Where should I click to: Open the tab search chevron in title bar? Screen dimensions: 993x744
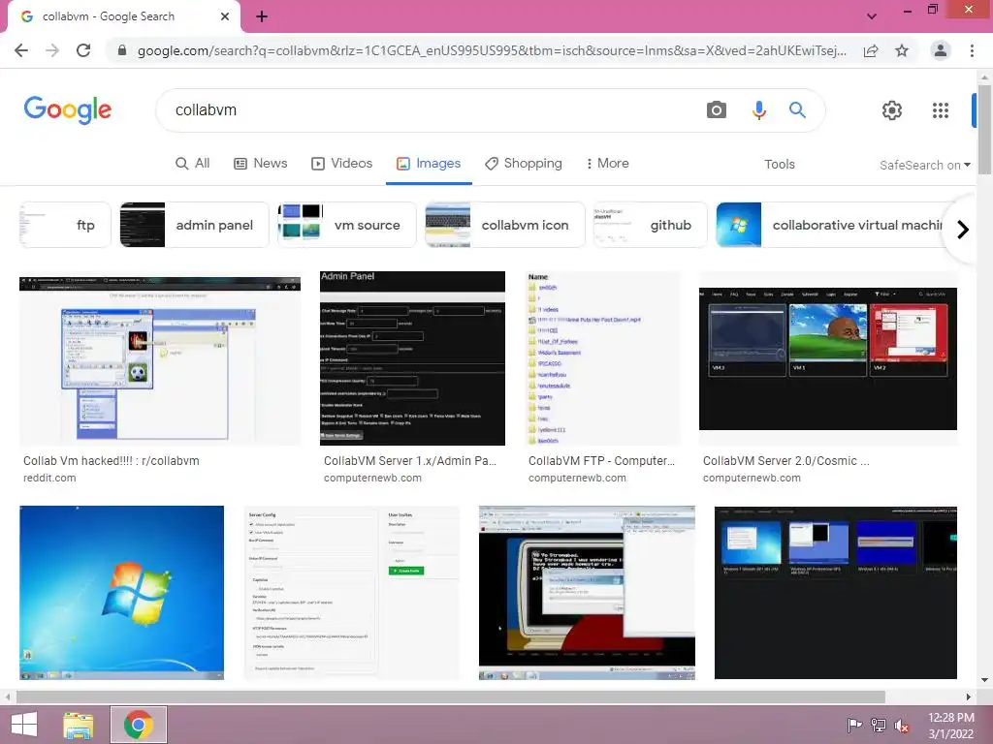[x=872, y=16]
